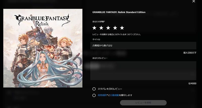Click the 0/4000 character counter
The image size is (202, 108).
click(x=192, y=83)
